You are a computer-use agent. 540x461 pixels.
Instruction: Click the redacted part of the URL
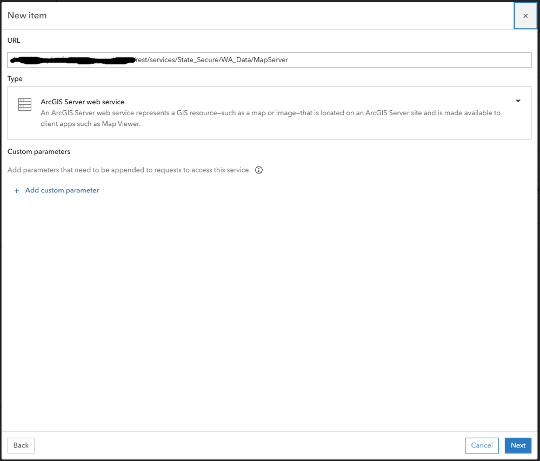coord(70,60)
